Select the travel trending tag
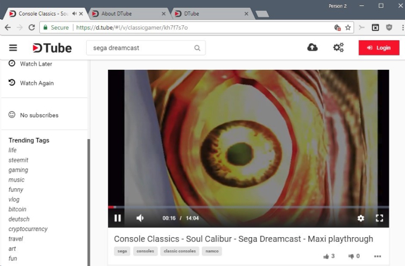Screen dimensions: 405x266 16,239
